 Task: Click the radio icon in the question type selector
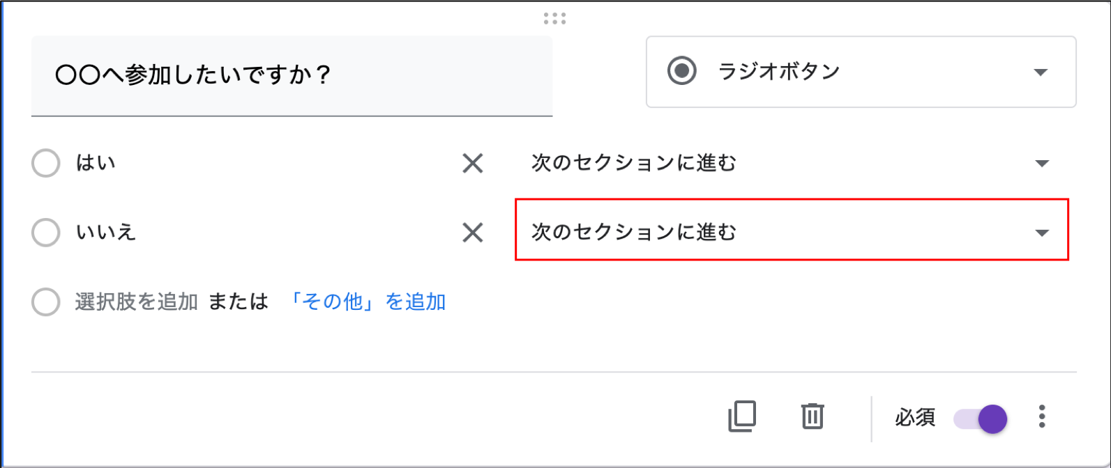(x=682, y=71)
